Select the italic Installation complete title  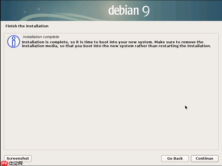tap(41, 37)
